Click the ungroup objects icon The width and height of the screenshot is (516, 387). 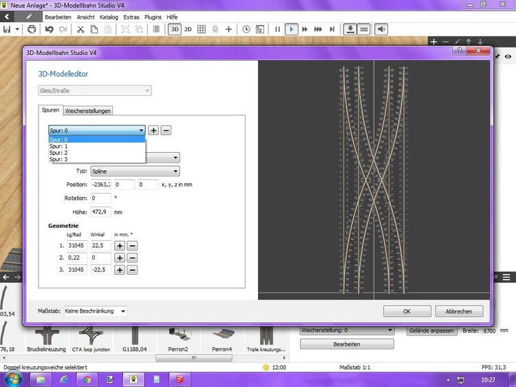[139, 30]
